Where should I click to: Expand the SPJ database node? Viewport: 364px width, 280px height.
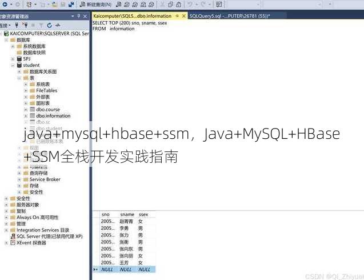(13, 59)
